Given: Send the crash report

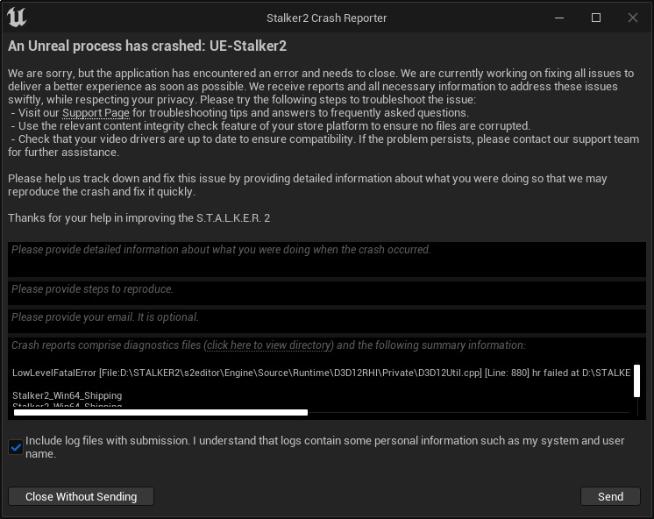Looking at the screenshot, I should (x=610, y=496).
